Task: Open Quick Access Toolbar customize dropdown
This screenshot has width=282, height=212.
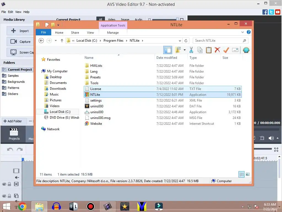Action: tap(58, 25)
